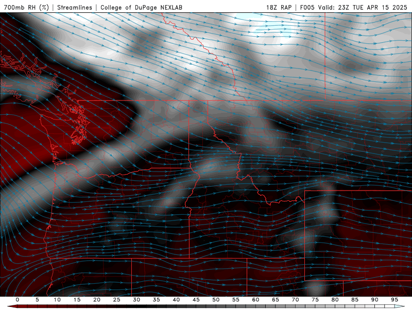Image resolution: width=412 pixels, height=309 pixels.
Task: Click the "25" label on the RH scale
Action: 117,300
